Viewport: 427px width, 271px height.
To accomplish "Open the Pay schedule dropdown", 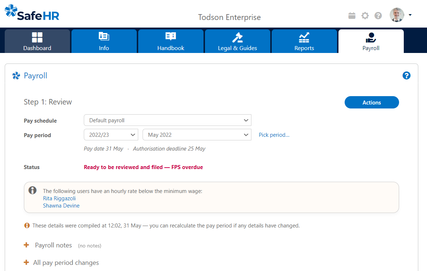I will (168, 120).
